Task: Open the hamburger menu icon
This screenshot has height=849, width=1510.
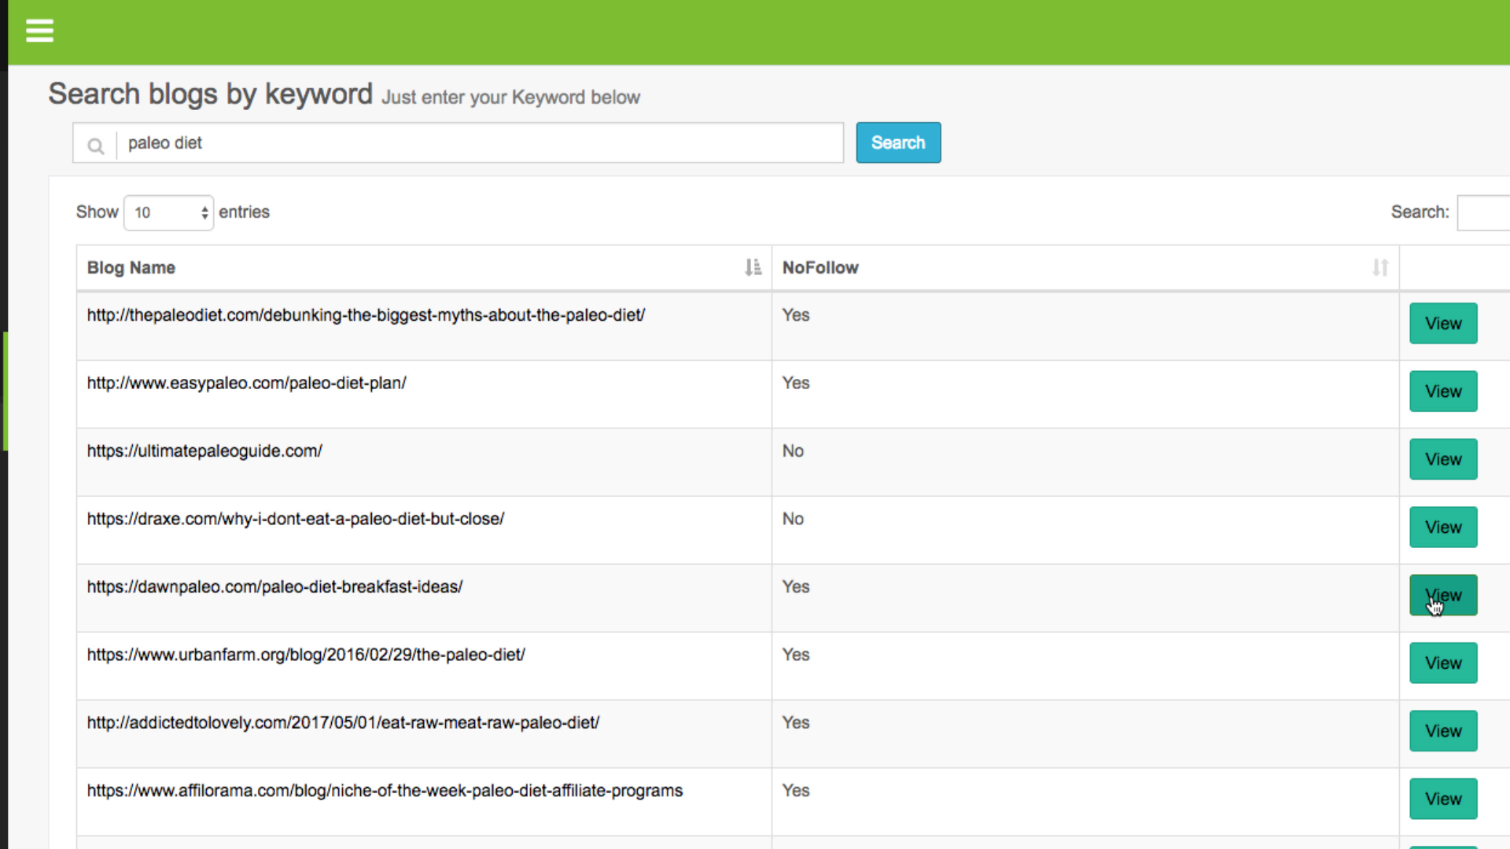Action: click(39, 31)
